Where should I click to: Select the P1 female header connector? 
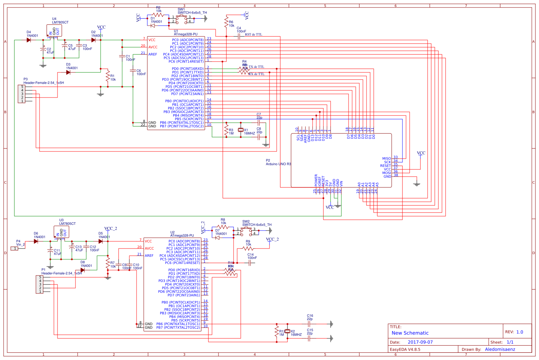click(x=40, y=284)
